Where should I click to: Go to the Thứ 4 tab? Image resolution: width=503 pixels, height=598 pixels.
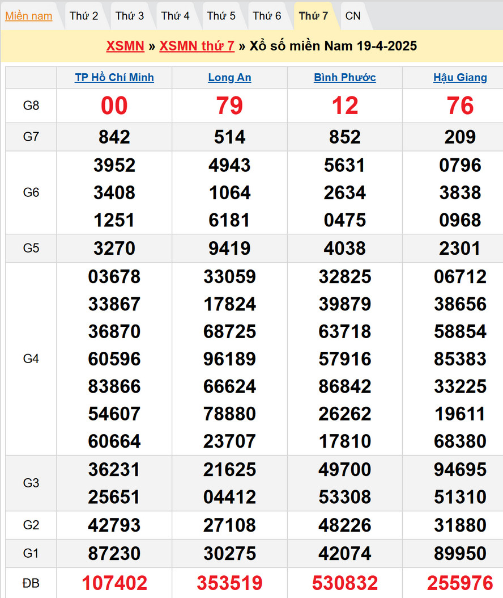click(x=176, y=16)
